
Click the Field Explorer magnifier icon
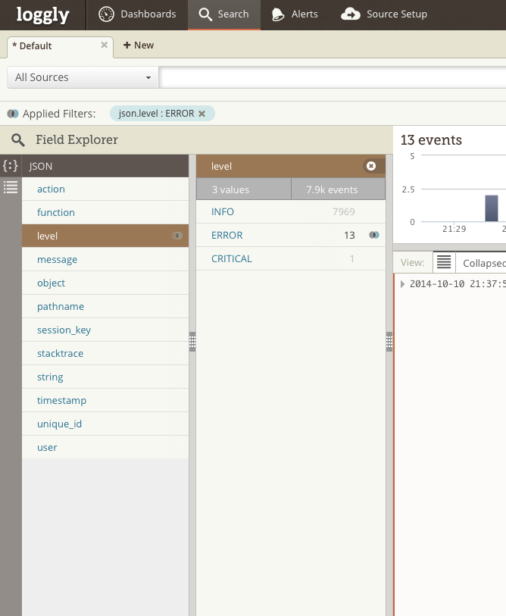click(x=18, y=140)
